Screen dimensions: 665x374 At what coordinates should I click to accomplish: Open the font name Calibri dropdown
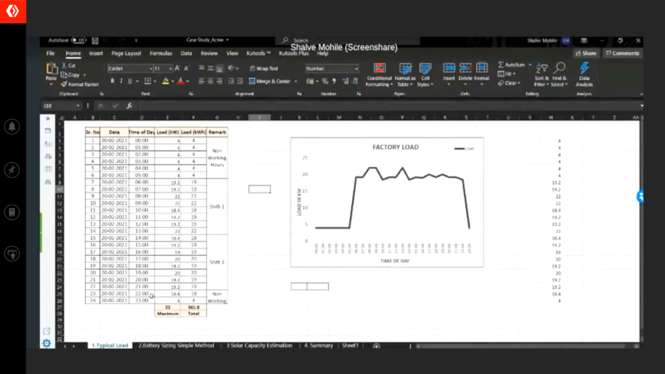tap(151, 68)
